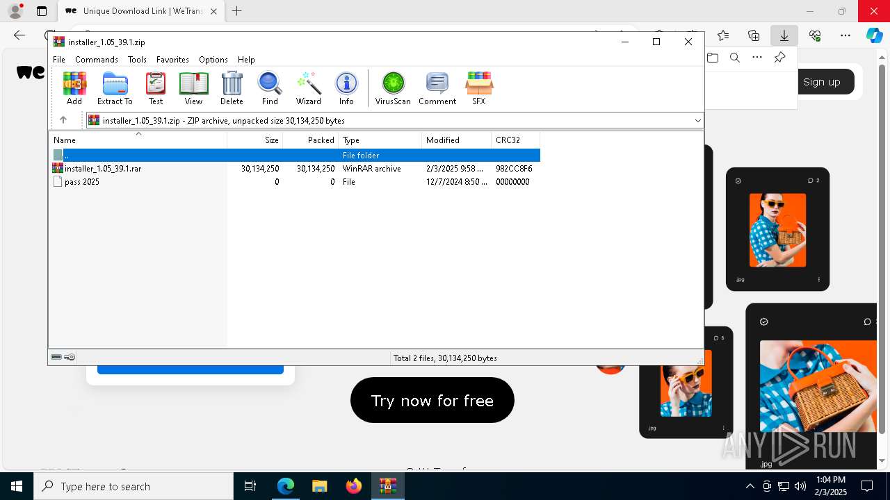The image size is (890, 500).
Task: Select the parent folder '..' row
Action: pyautogui.click(x=295, y=156)
